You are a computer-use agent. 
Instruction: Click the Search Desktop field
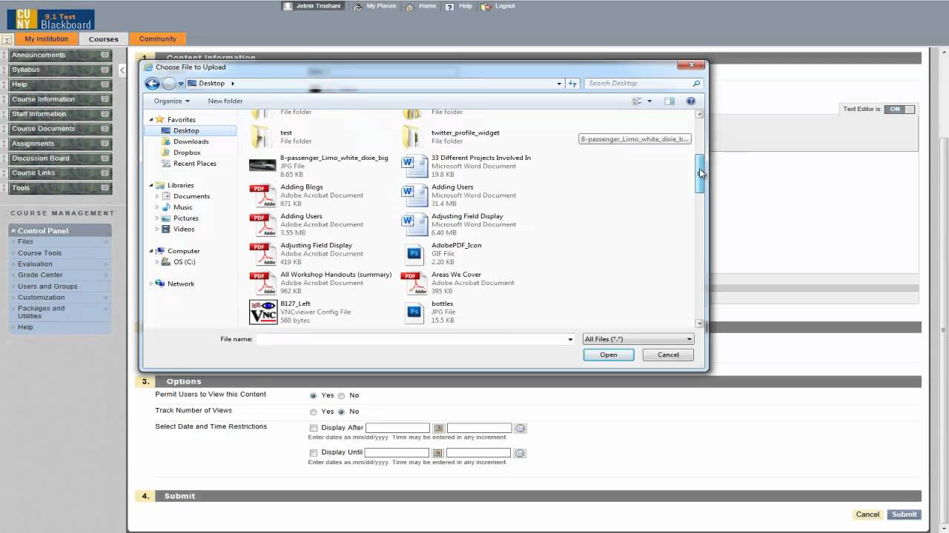pos(642,84)
